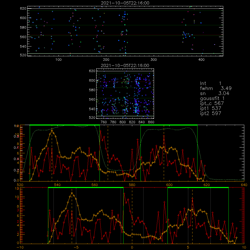Click the top wide spectrogram image panel
This screenshot has height=250, width=250.
point(125,31)
